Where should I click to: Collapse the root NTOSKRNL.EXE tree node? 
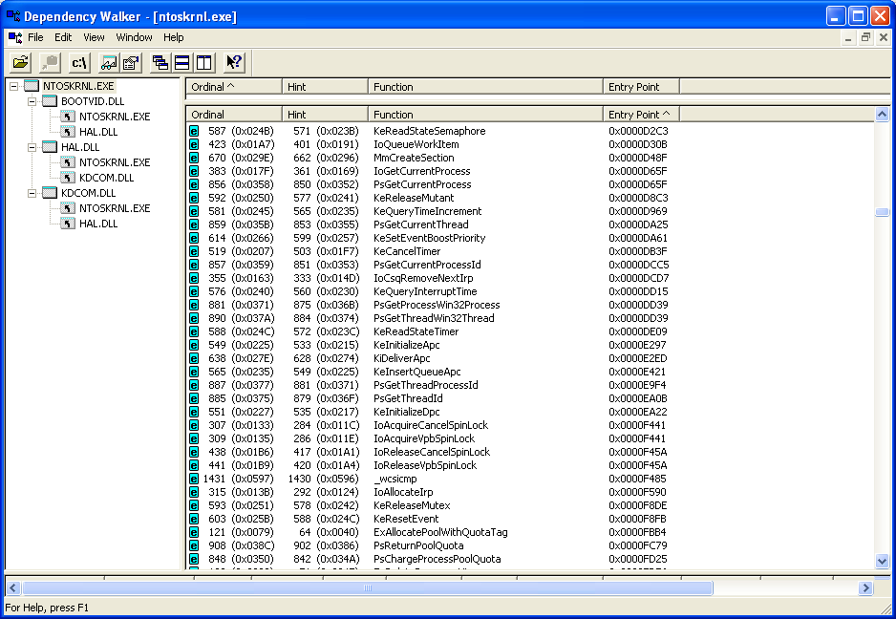13,86
